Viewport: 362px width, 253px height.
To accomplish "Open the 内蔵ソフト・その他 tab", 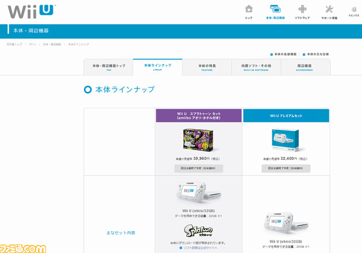I will pos(256,67).
